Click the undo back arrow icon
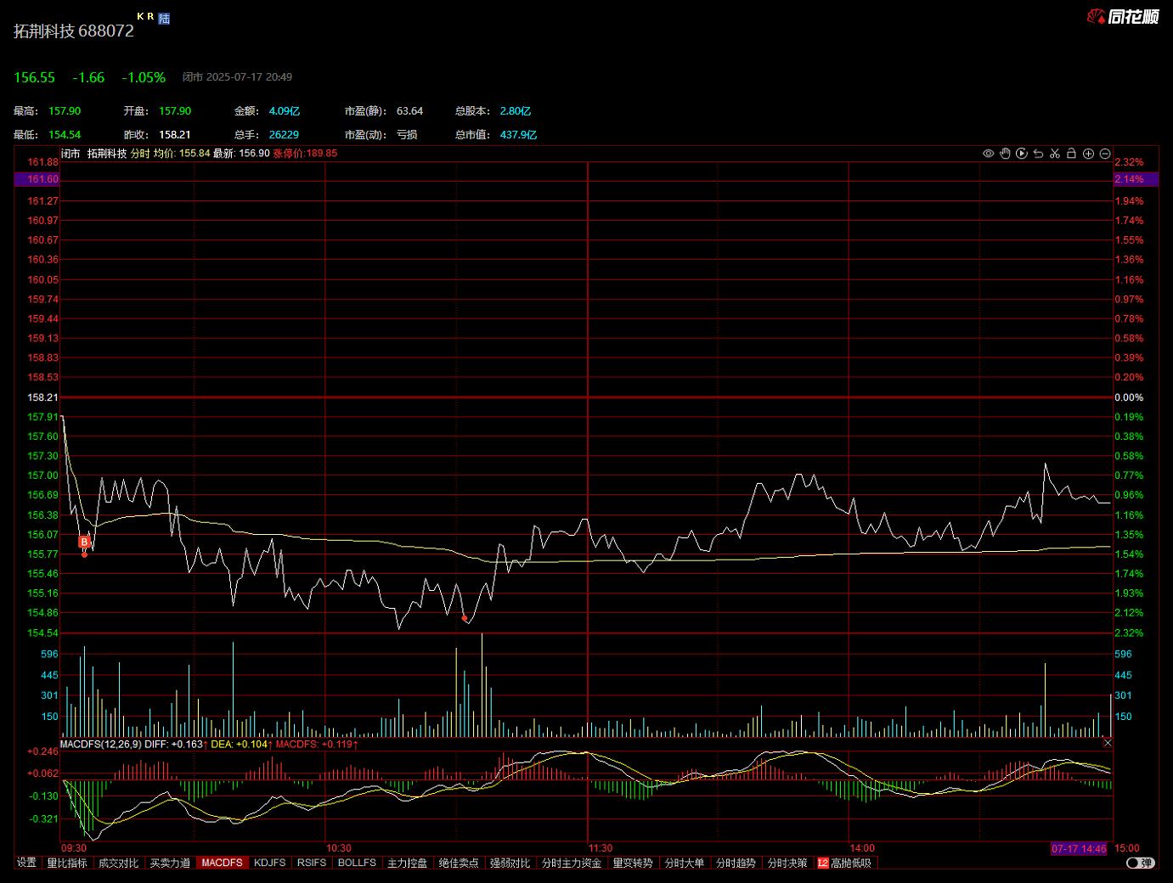This screenshot has width=1173, height=883. coord(1038,154)
